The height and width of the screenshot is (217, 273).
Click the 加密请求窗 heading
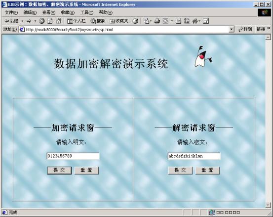(73, 128)
